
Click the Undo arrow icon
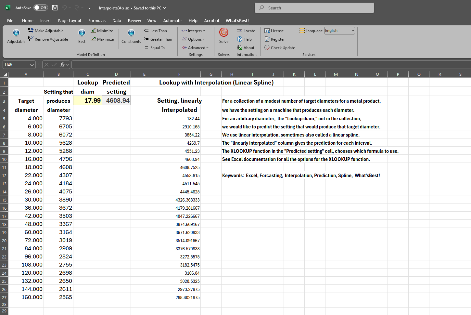[x=64, y=8]
